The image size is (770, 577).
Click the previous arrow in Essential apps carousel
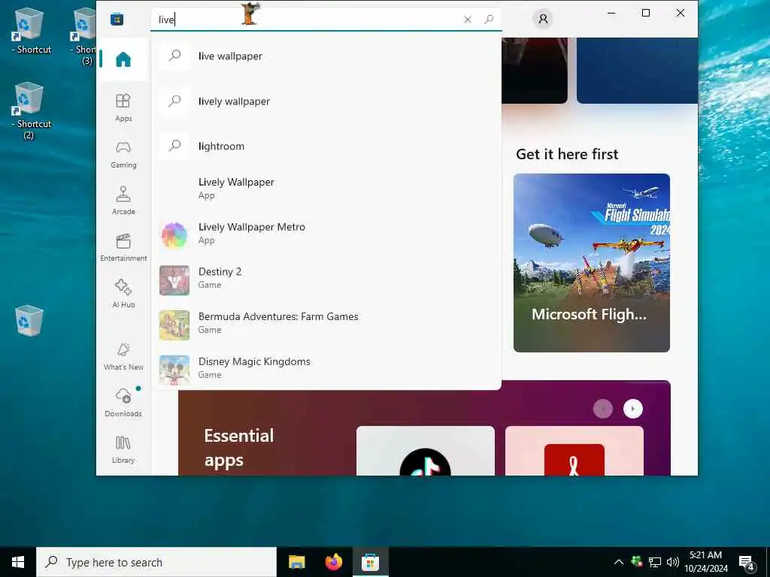click(603, 409)
